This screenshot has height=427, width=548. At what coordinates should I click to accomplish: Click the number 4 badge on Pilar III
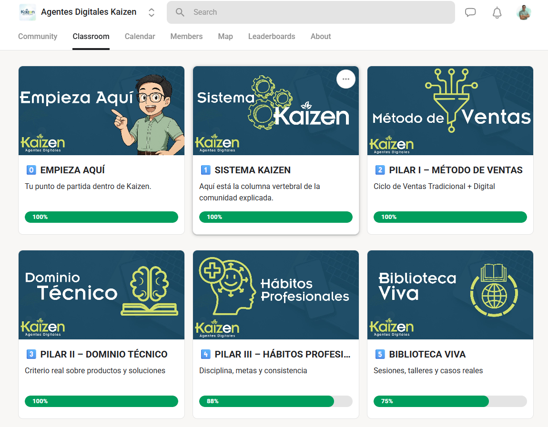pyautogui.click(x=205, y=354)
